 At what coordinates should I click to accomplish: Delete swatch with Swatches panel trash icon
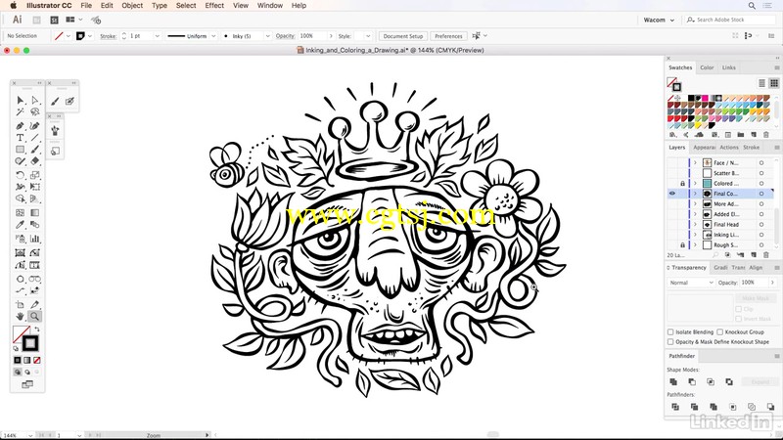(x=766, y=135)
